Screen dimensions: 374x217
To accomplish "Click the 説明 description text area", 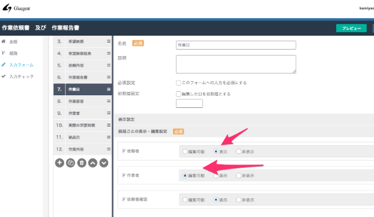I will (236, 64).
